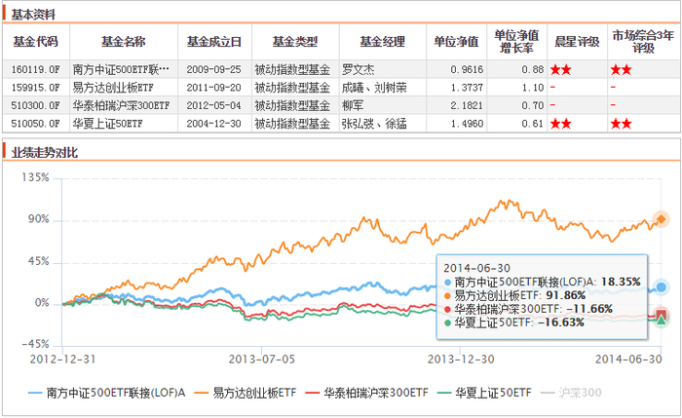682x418 pixels.
Task: Click tooltip value -16.63%
Action: [x=560, y=323]
